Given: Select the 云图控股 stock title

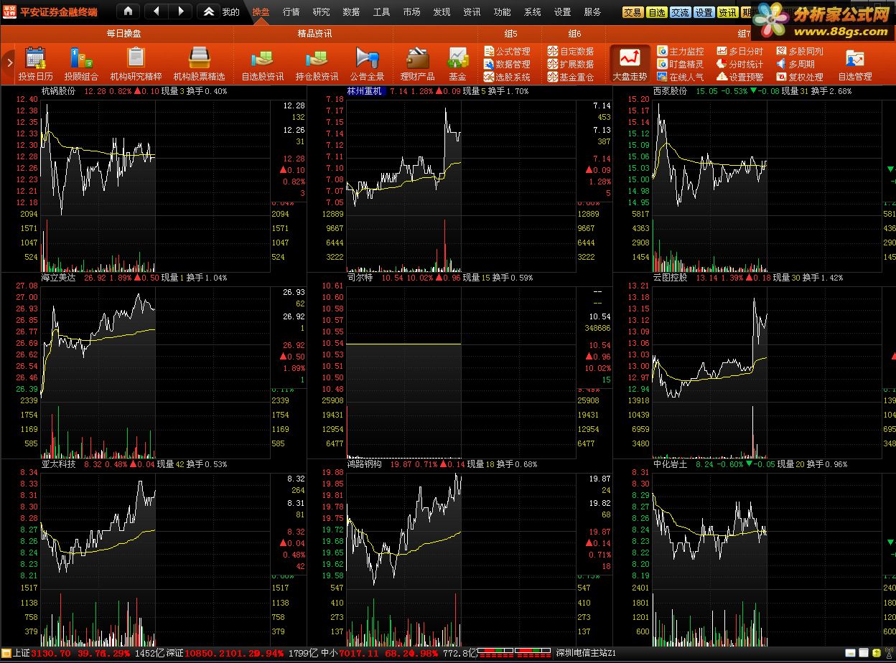Looking at the screenshot, I should 671,278.
